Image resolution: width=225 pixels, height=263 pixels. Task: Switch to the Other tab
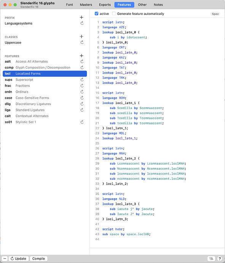pos(142,5)
